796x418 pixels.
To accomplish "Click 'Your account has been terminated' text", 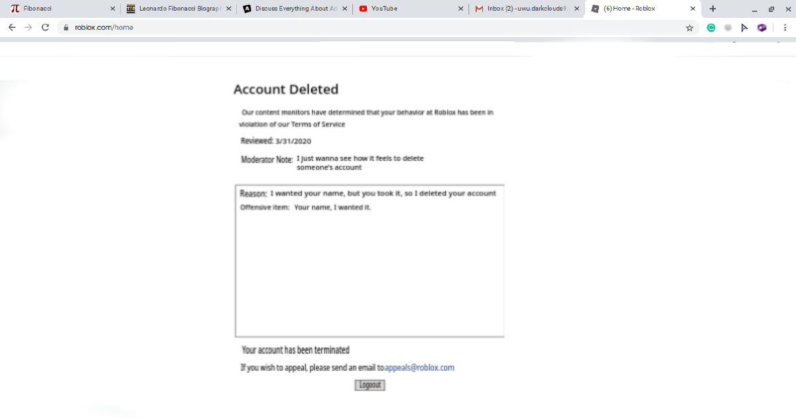I will [x=295, y=350].
